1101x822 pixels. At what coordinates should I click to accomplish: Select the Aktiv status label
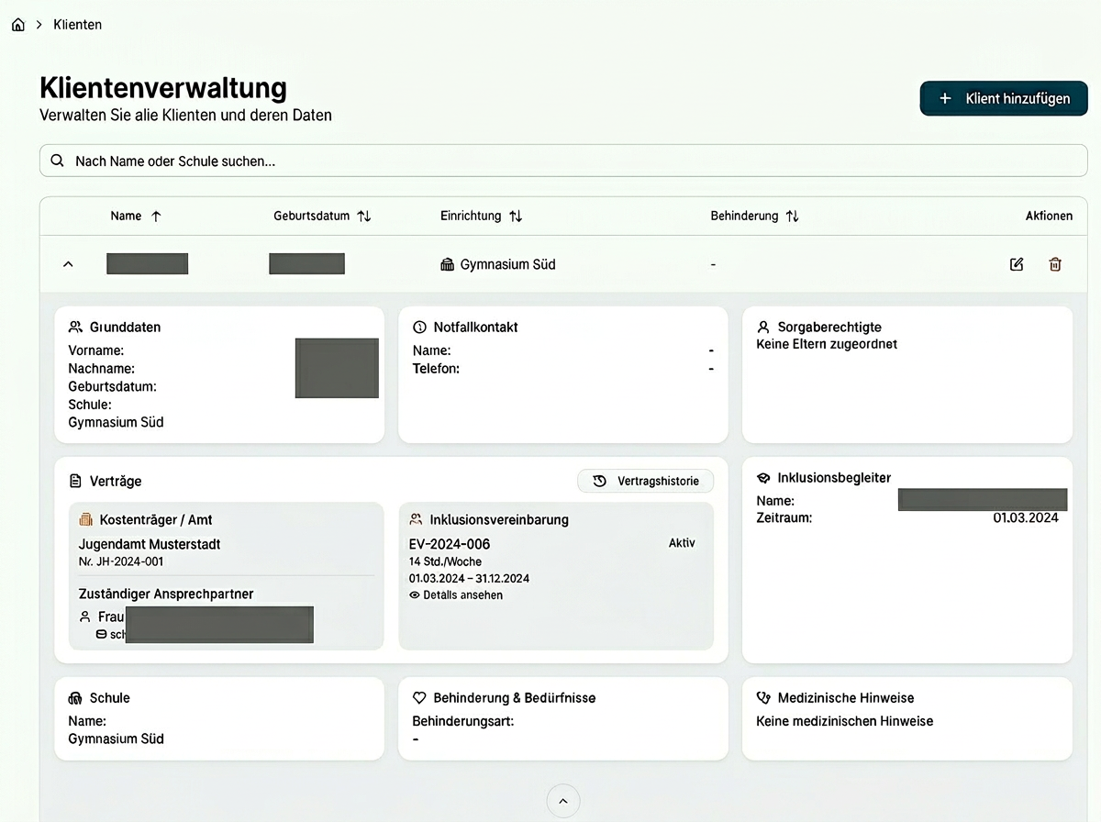point(682,543)
